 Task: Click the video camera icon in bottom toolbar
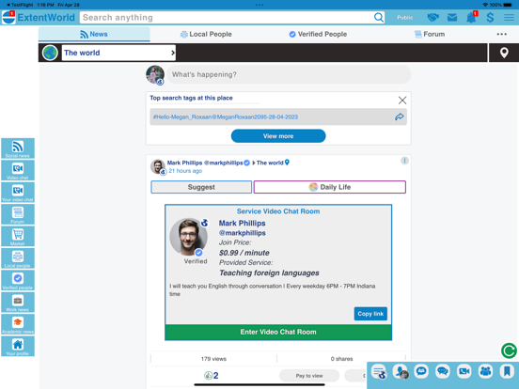(464, 371)
